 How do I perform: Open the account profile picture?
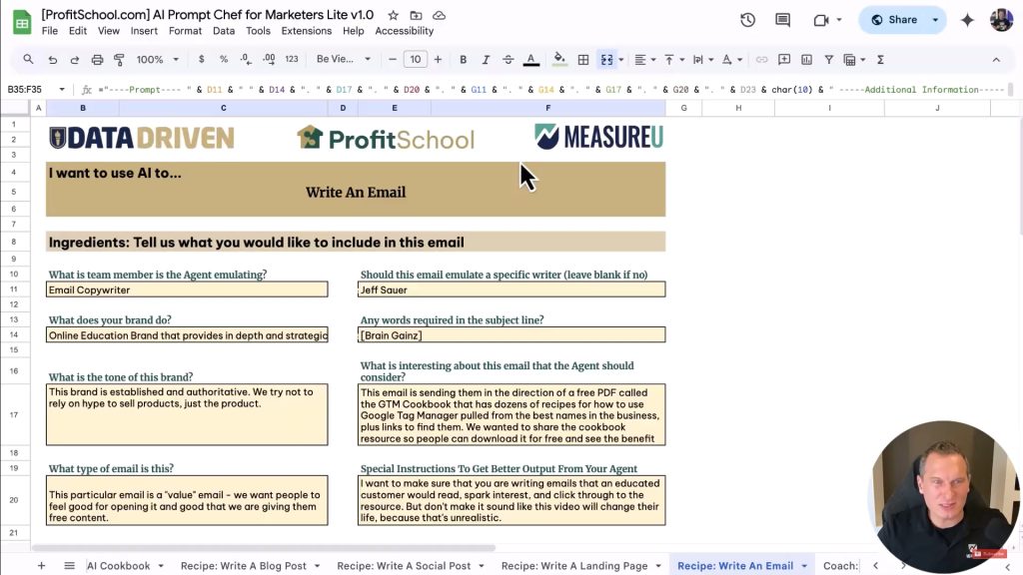[x=1001, y=20]
